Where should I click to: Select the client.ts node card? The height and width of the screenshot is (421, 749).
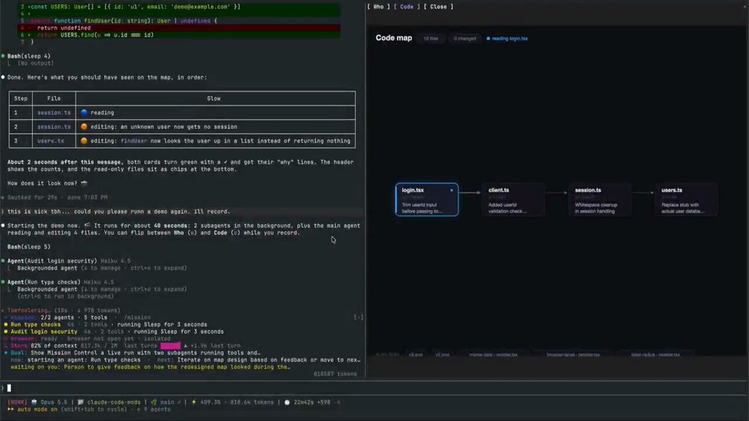514,200
